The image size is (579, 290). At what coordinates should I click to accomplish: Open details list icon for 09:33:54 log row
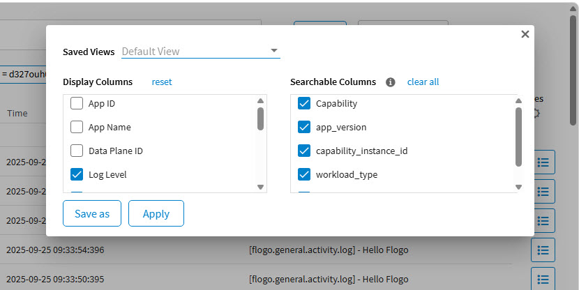coord(543,250)
